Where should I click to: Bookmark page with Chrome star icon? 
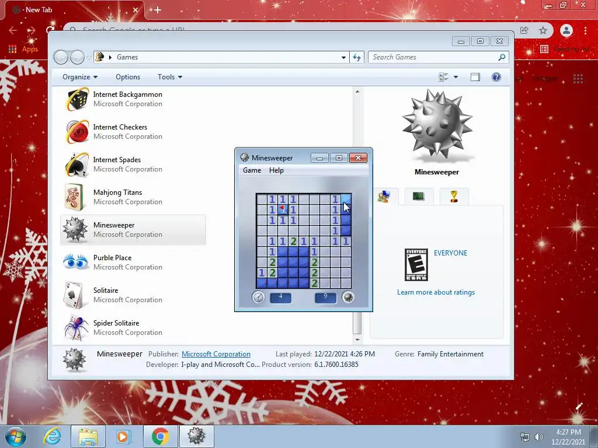pyautogui.click(x=543, y=30)
